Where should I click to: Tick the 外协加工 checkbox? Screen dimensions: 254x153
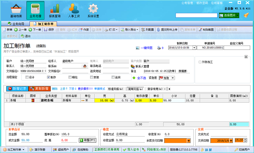click(200, 62)
